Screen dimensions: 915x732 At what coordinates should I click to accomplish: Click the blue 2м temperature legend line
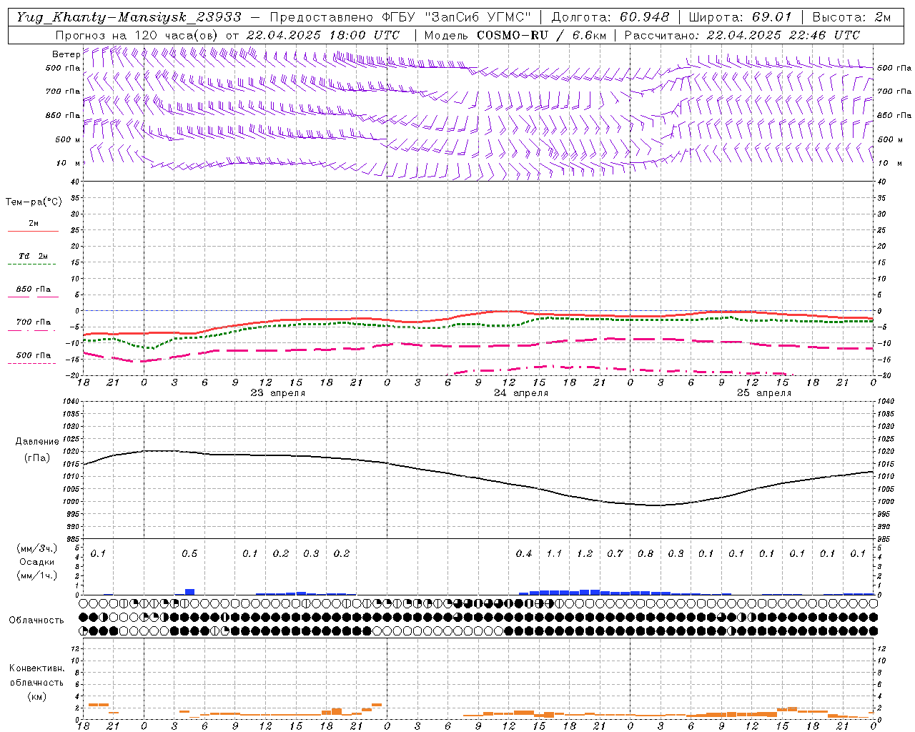tap(33, 232)
